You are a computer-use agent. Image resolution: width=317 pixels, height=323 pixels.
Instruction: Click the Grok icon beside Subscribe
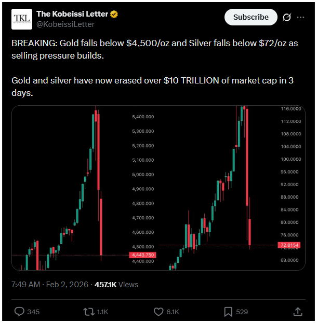(x=286, y=17)
